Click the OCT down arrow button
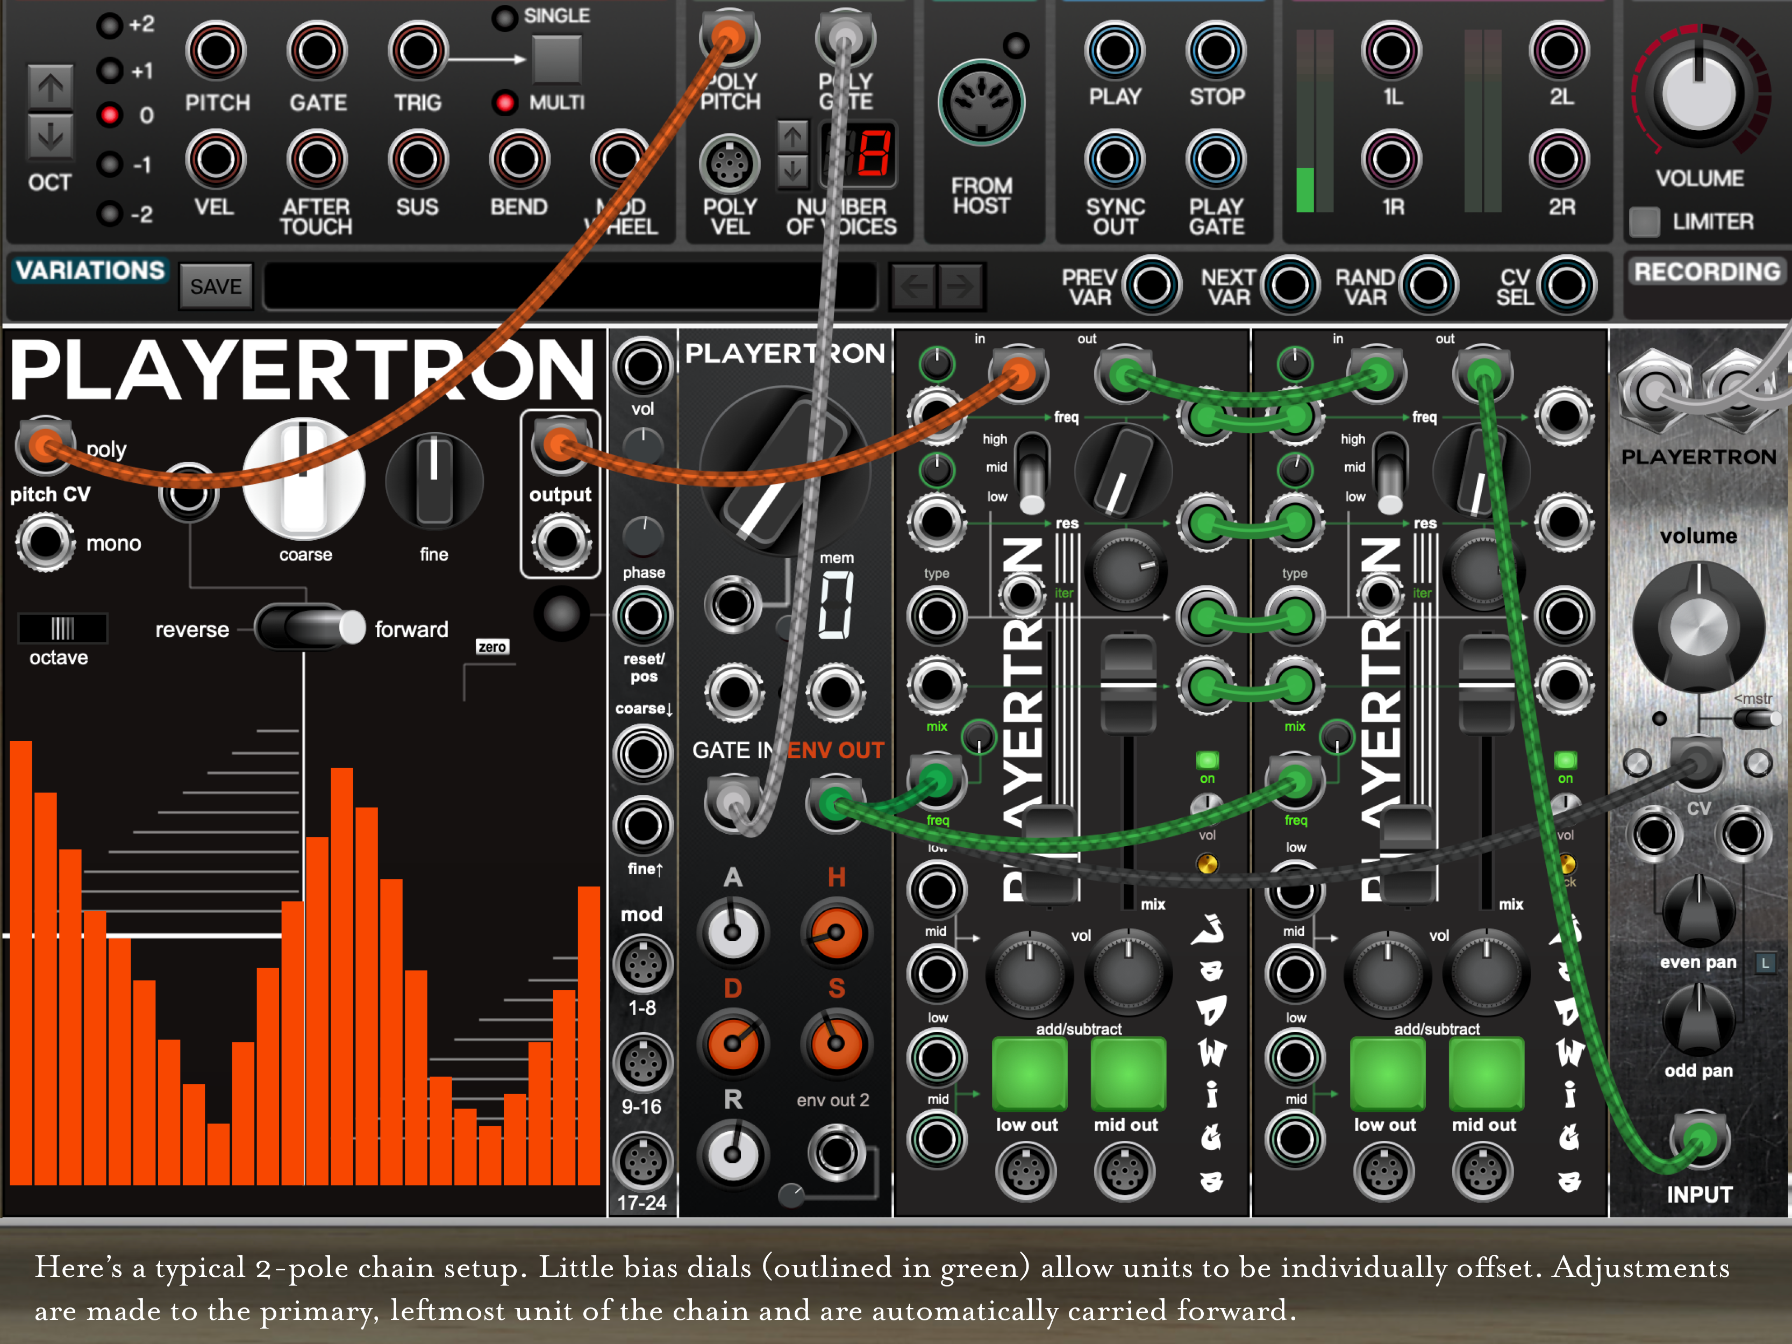 [50, 137]
